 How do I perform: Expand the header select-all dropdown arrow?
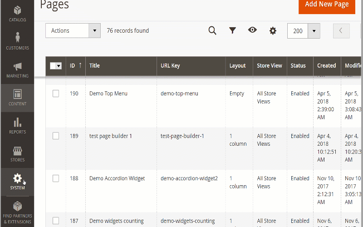click(59, 66)
